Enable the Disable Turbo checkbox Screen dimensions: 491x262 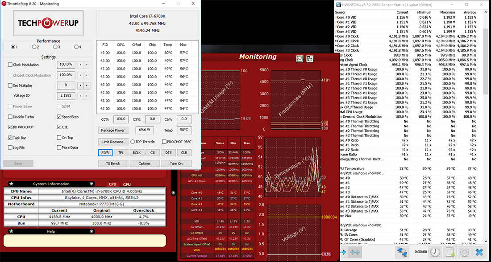(x=10, y=117)
